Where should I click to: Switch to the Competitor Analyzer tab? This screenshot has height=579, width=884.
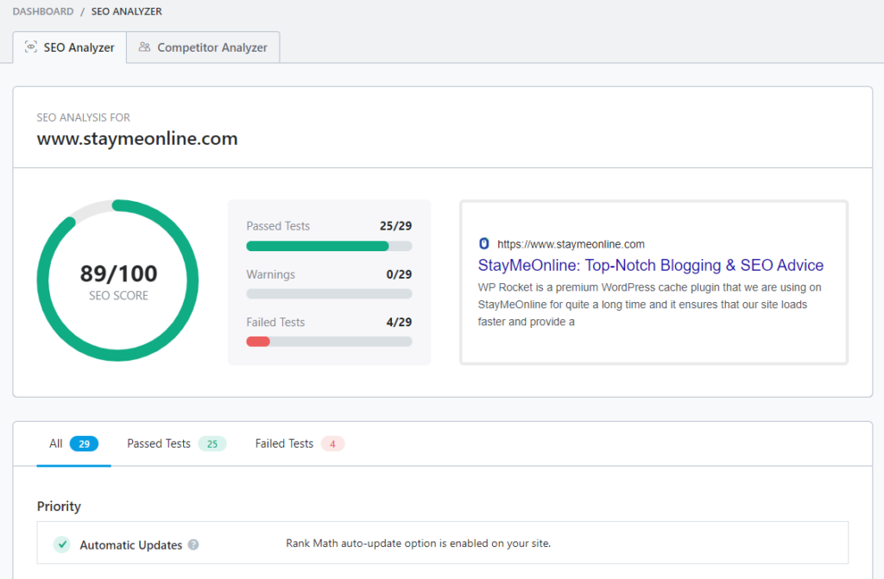click(x=203, y=47)
